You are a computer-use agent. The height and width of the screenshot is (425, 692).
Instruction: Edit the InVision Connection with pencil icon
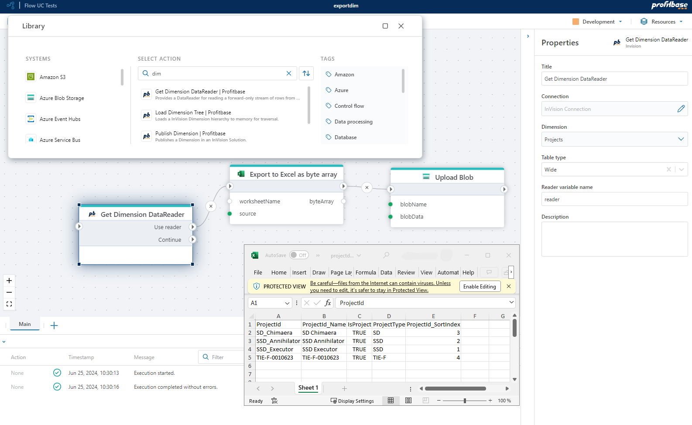click(x=681, y=109)
